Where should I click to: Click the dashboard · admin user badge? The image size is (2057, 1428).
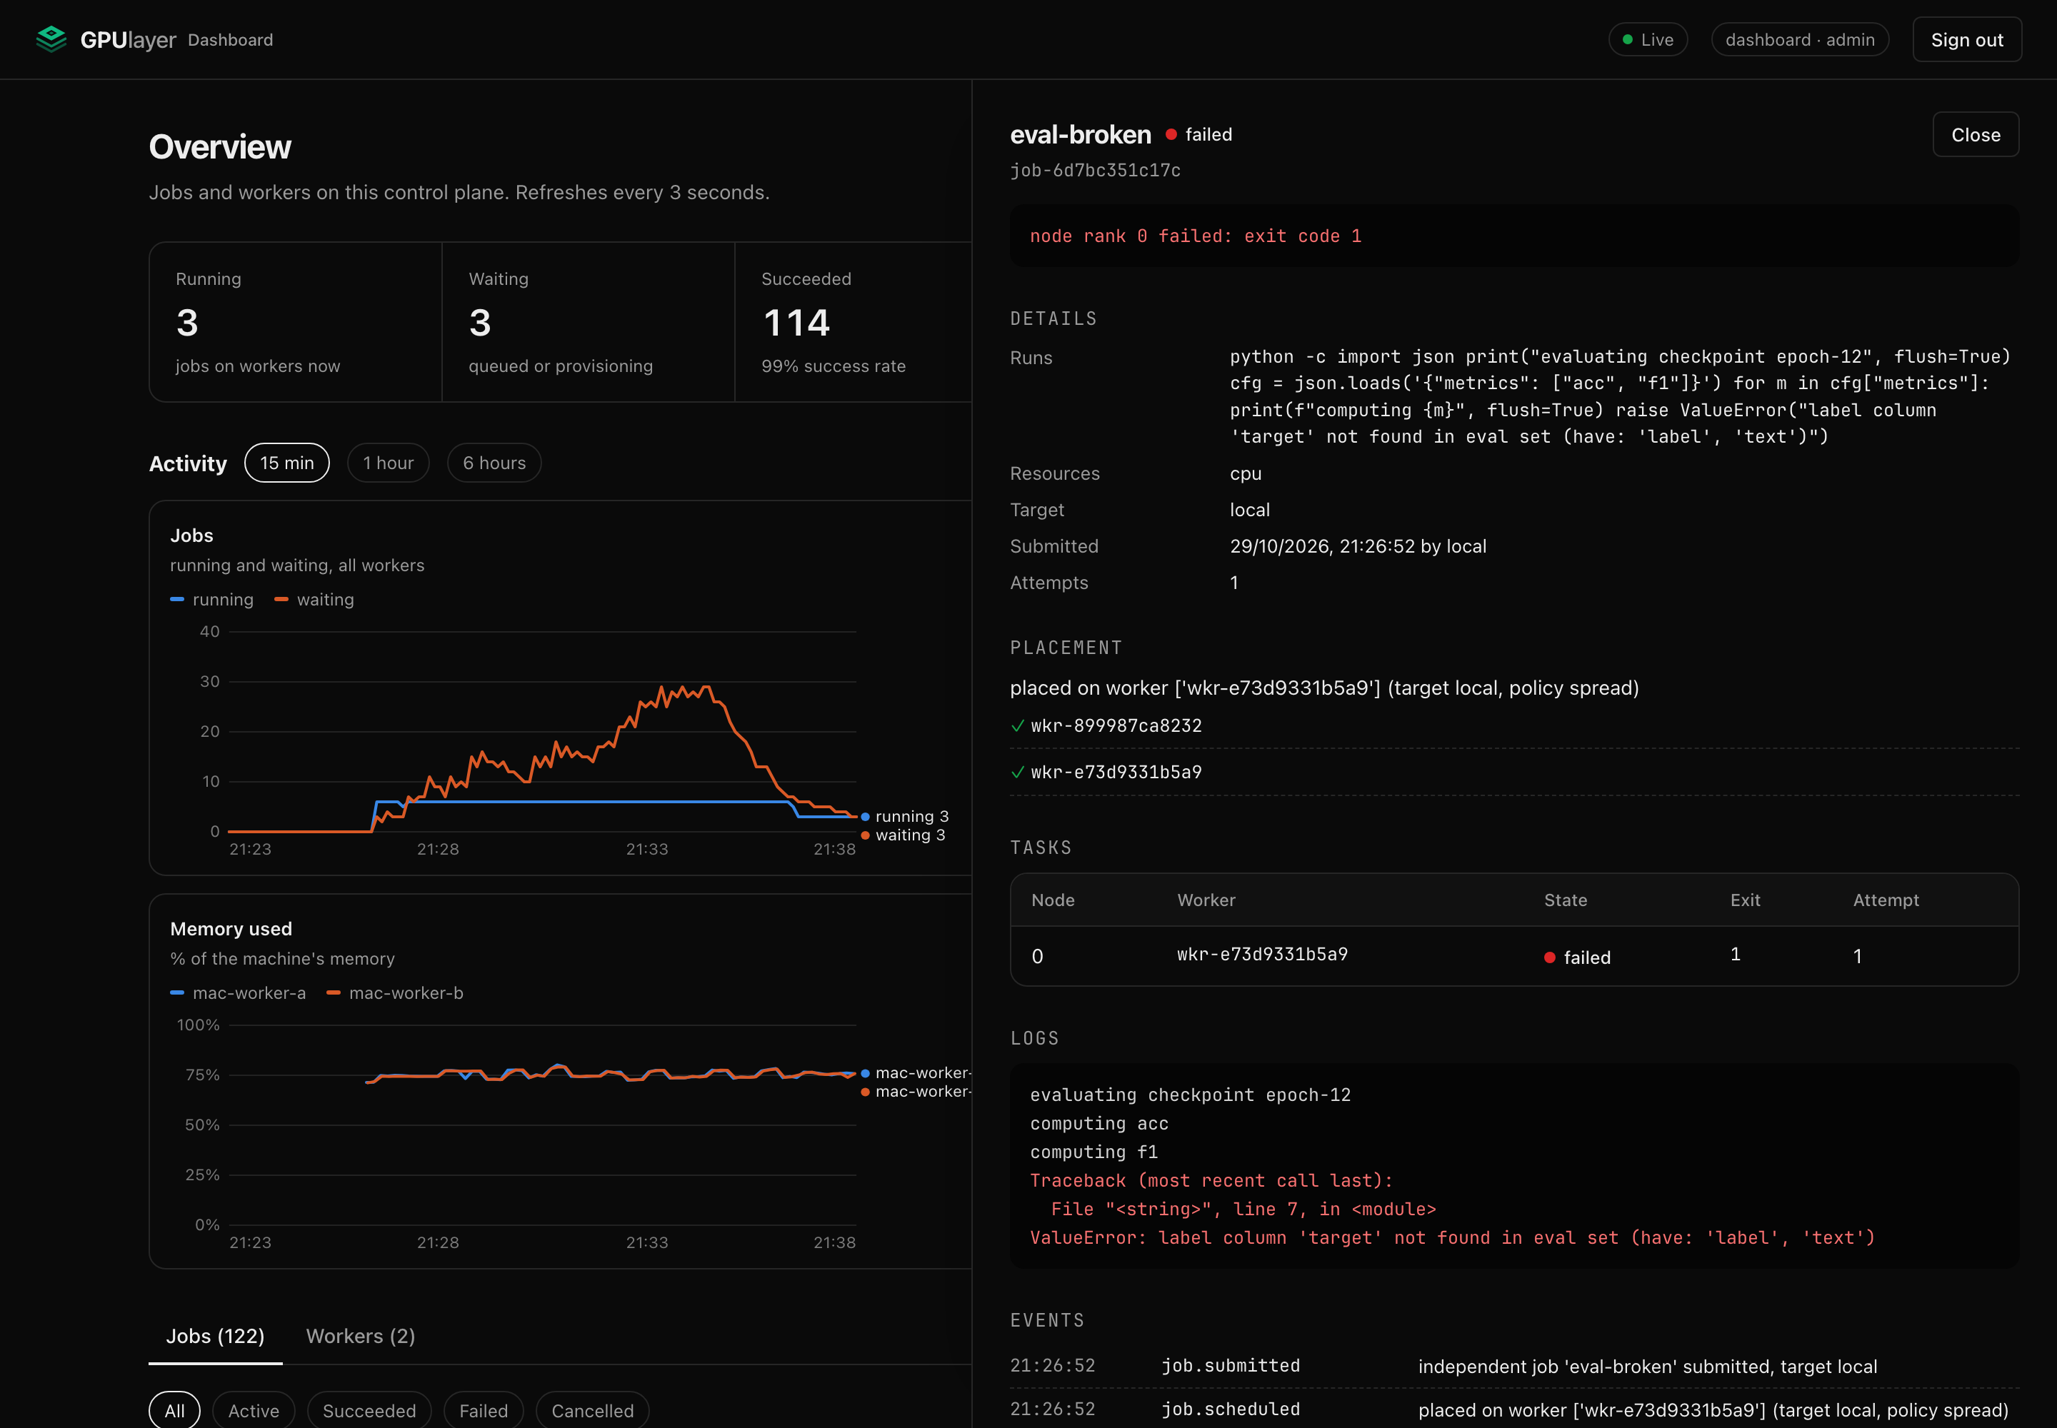pyautogui.click(x=1799, y=39)
